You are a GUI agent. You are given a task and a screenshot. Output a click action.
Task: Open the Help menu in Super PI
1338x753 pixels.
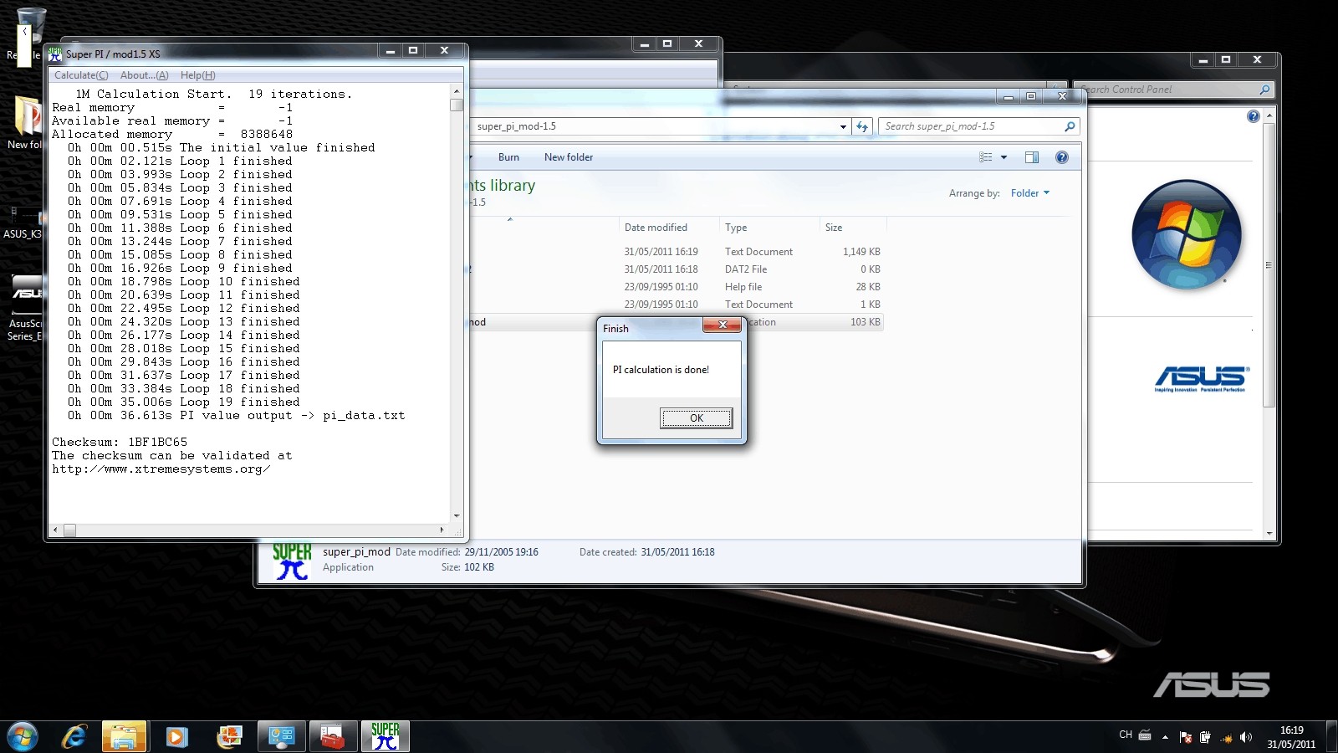coord(197,75)
